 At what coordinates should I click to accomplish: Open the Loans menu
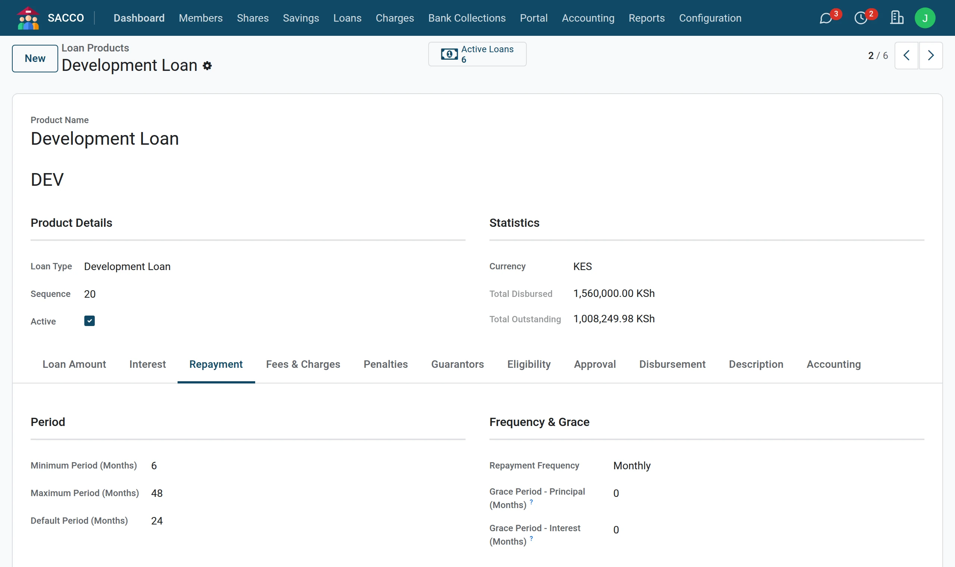point(347,18)
